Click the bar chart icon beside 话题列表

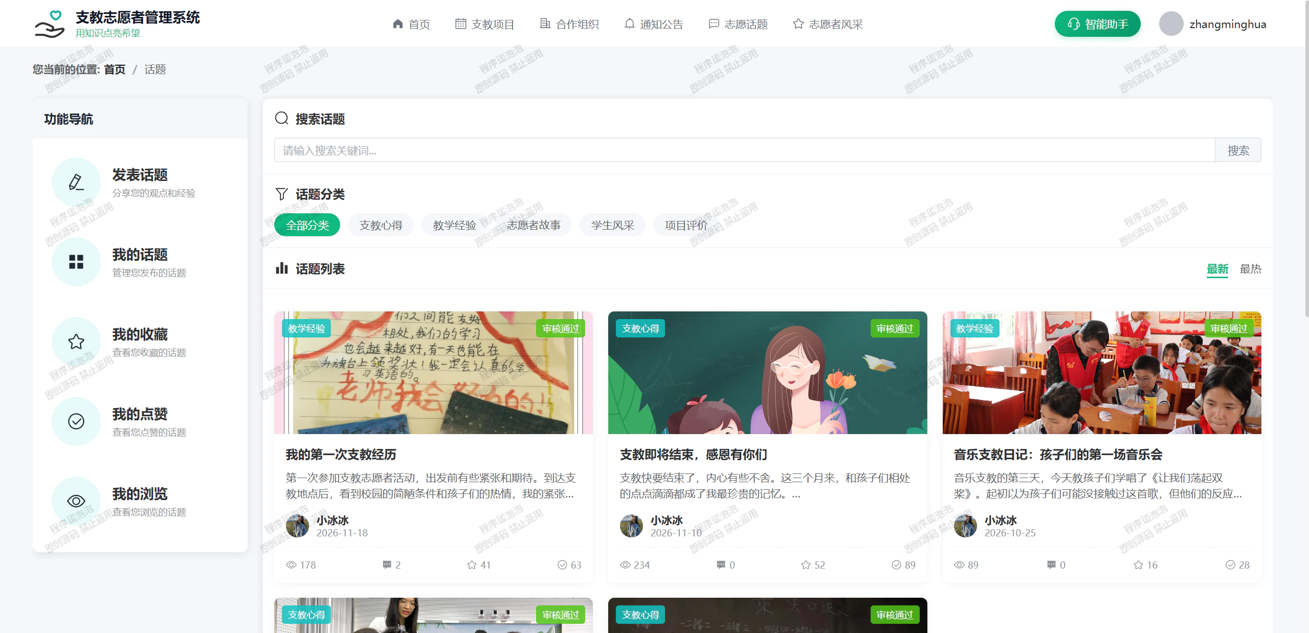[282, 268]
